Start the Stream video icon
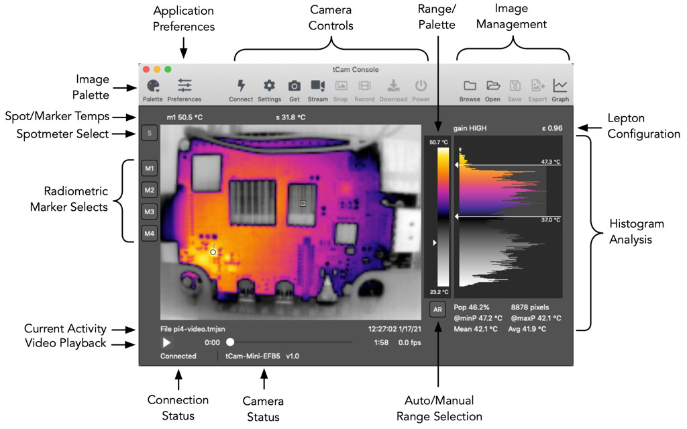Image resolution: width=687 pixels, height=429 pixels. click(317, 85)
